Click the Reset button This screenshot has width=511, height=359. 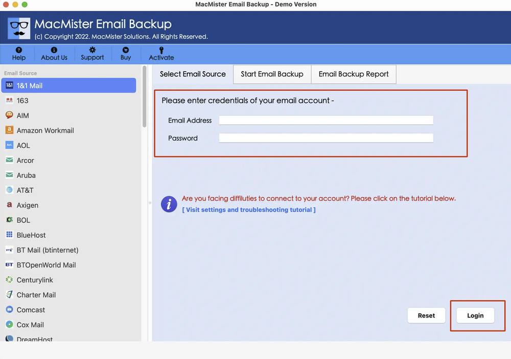(x=426, y=316)
